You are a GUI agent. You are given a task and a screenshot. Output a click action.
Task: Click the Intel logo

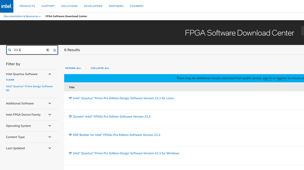pyautogui.click(x=6, y=6)
